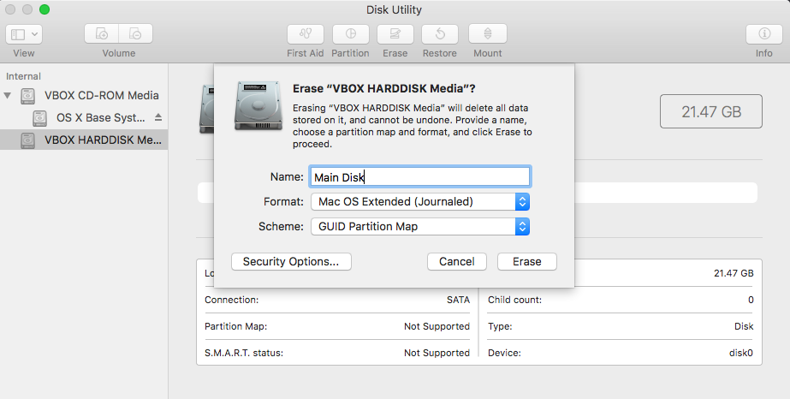Choose the Restore toolbar icon
The image size is (790, 399).
440,33
